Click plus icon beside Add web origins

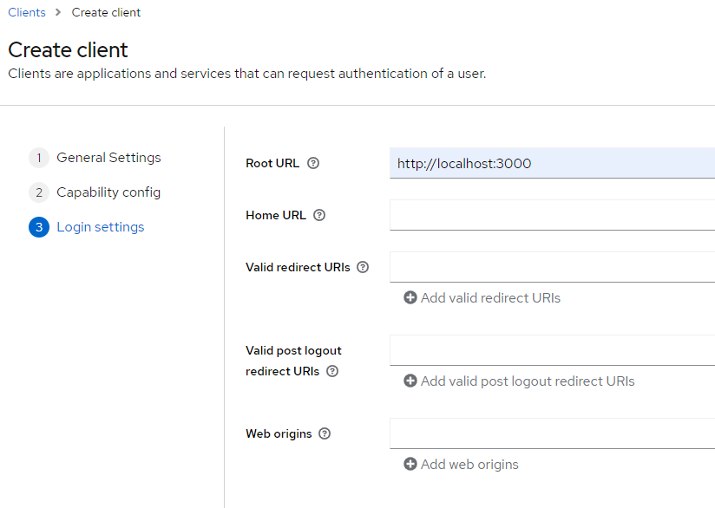pyautogui.click(x=410, y=465)
